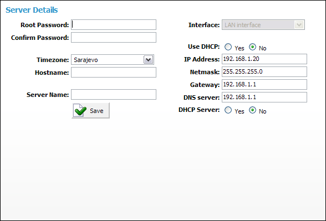
Task: Click the Save button
Action: point(91,111)
